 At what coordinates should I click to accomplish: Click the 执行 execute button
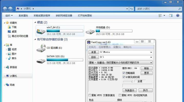[146, 90]
